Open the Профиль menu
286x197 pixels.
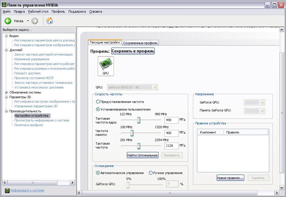click(x=58, y=11)
